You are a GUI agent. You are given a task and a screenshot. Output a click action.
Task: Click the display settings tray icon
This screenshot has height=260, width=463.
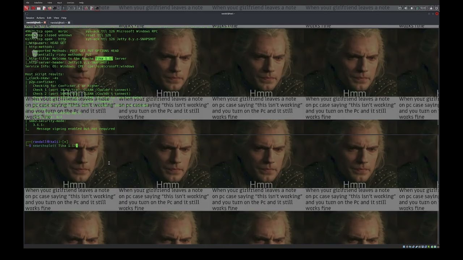(x=400, y=8)
